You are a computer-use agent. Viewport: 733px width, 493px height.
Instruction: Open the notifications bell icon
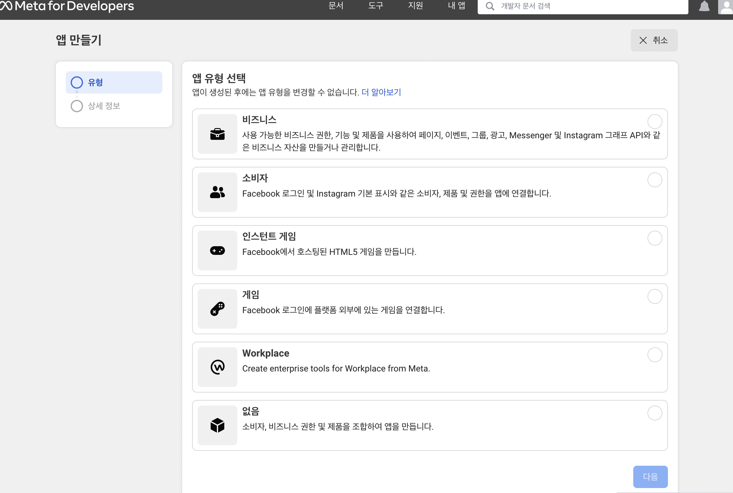(704, 6)
